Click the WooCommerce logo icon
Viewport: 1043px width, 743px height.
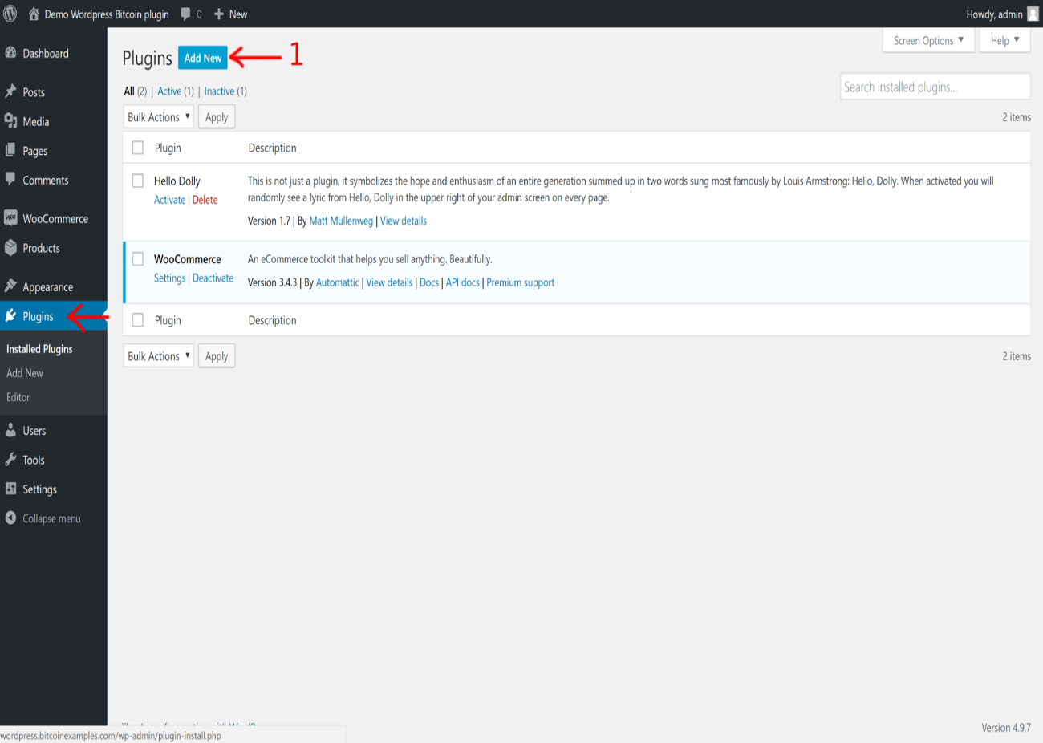[x=10, y=217]
